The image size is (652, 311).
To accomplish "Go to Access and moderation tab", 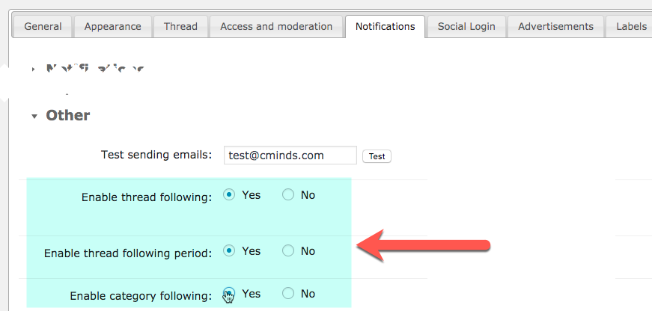I will point(276,27).
